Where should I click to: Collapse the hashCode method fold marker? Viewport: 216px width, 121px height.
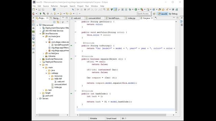click(76, 91)
